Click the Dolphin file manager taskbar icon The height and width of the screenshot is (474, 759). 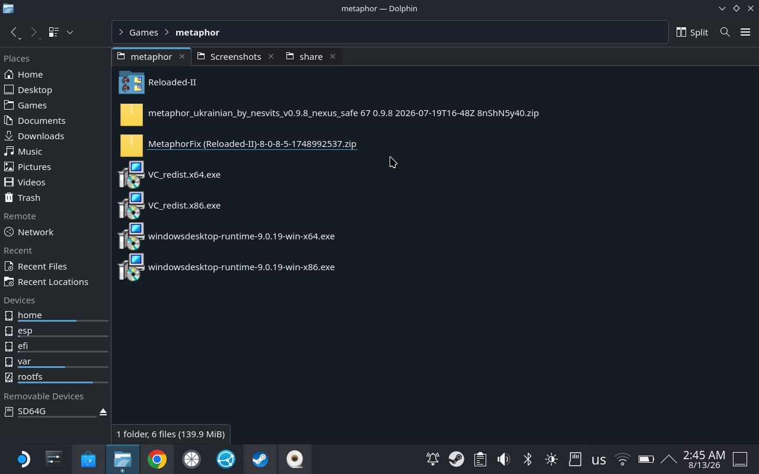[123, 459]
